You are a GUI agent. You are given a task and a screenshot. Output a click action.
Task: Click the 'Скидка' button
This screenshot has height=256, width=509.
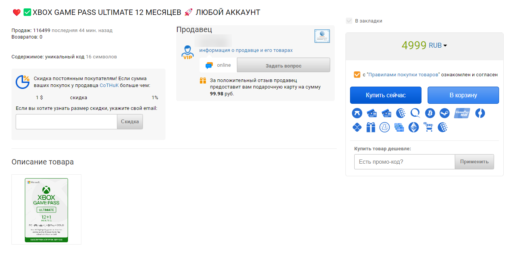(130, 122)
